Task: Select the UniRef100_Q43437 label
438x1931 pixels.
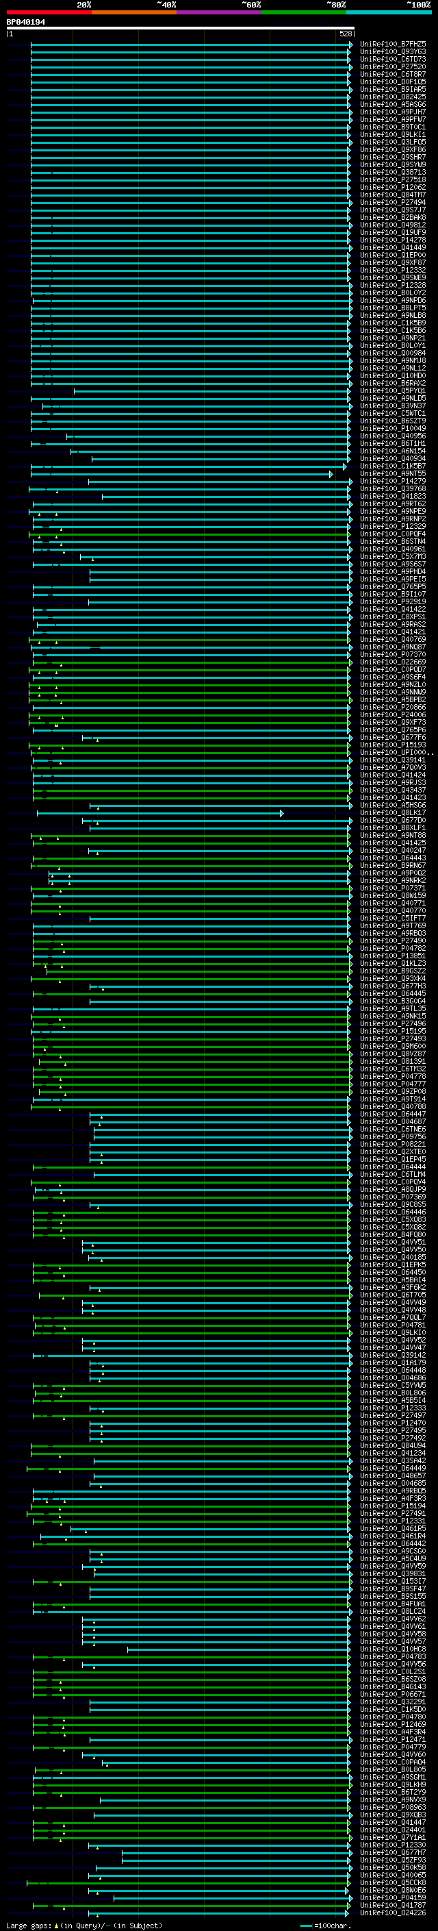Action: pos(393,790)
